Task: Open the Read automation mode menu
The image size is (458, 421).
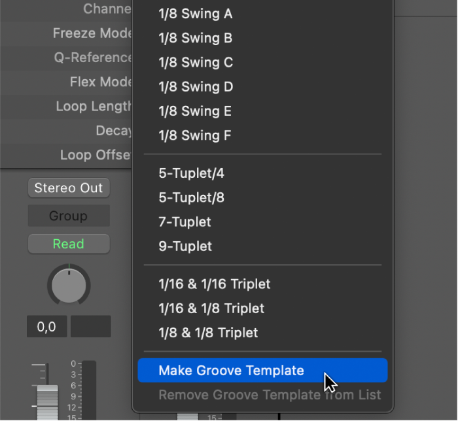Action: tap(69, 244)
